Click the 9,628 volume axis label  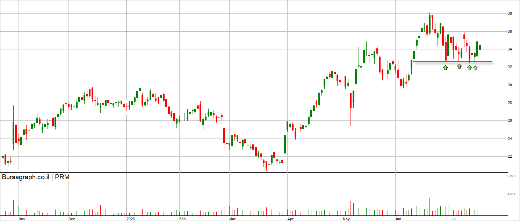511,176
